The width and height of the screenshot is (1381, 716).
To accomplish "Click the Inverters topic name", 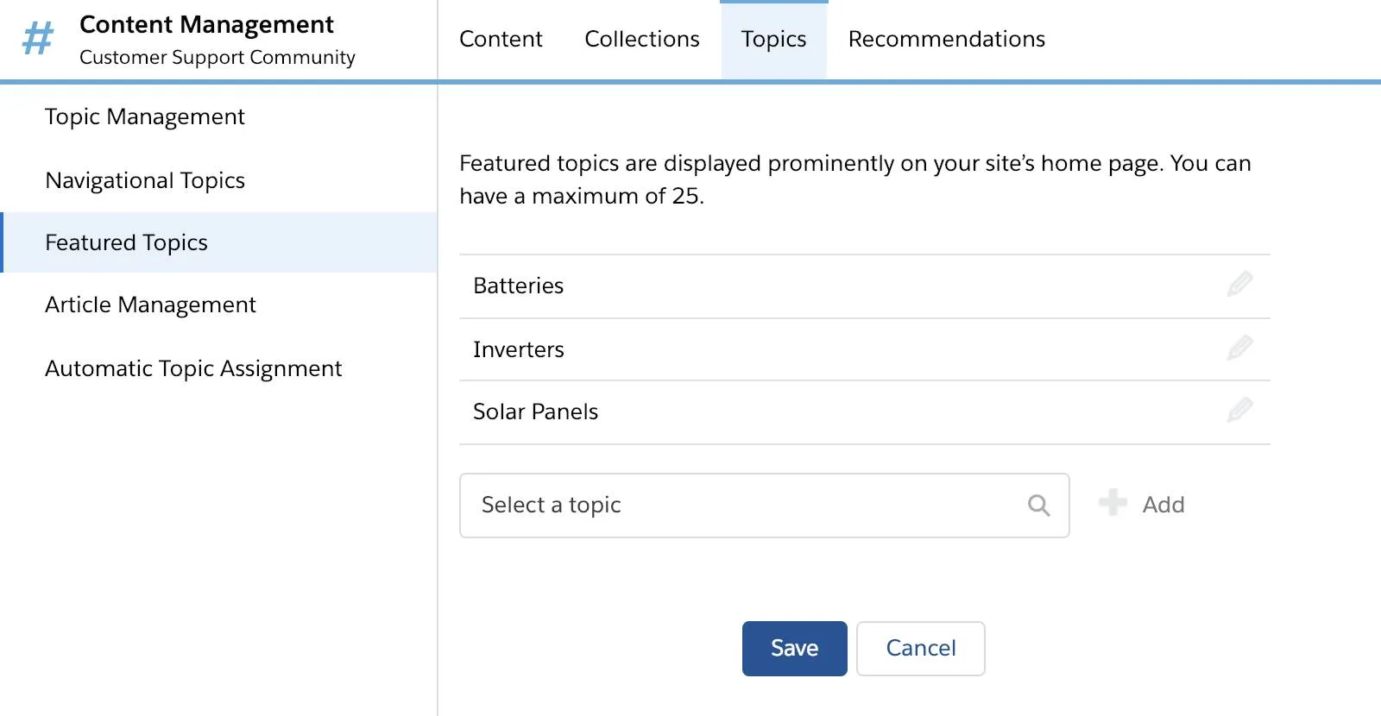I will 519,349.
